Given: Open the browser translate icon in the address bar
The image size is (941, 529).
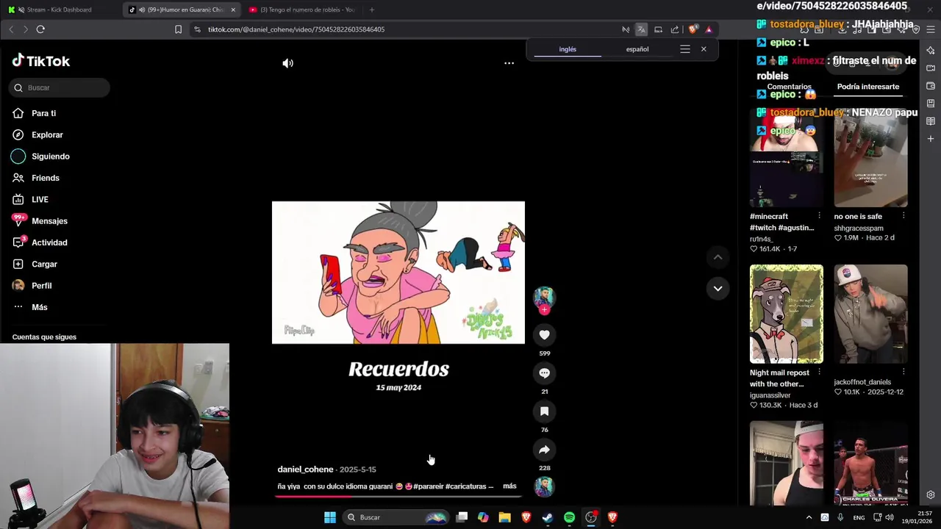Looking at the screenshot, I should [x=641, y=29].
